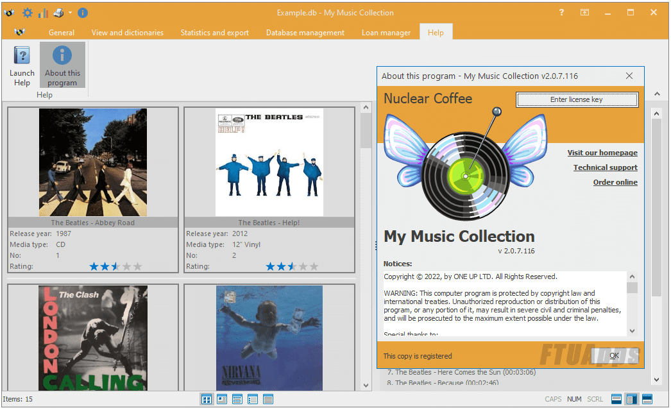This screenshot has height=408, width=671.
Task: Click Notices box scroll up arrow
Action: (x=632, y=276)
